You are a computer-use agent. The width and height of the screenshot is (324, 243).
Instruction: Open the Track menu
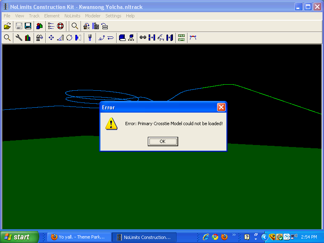coord(34,16)
